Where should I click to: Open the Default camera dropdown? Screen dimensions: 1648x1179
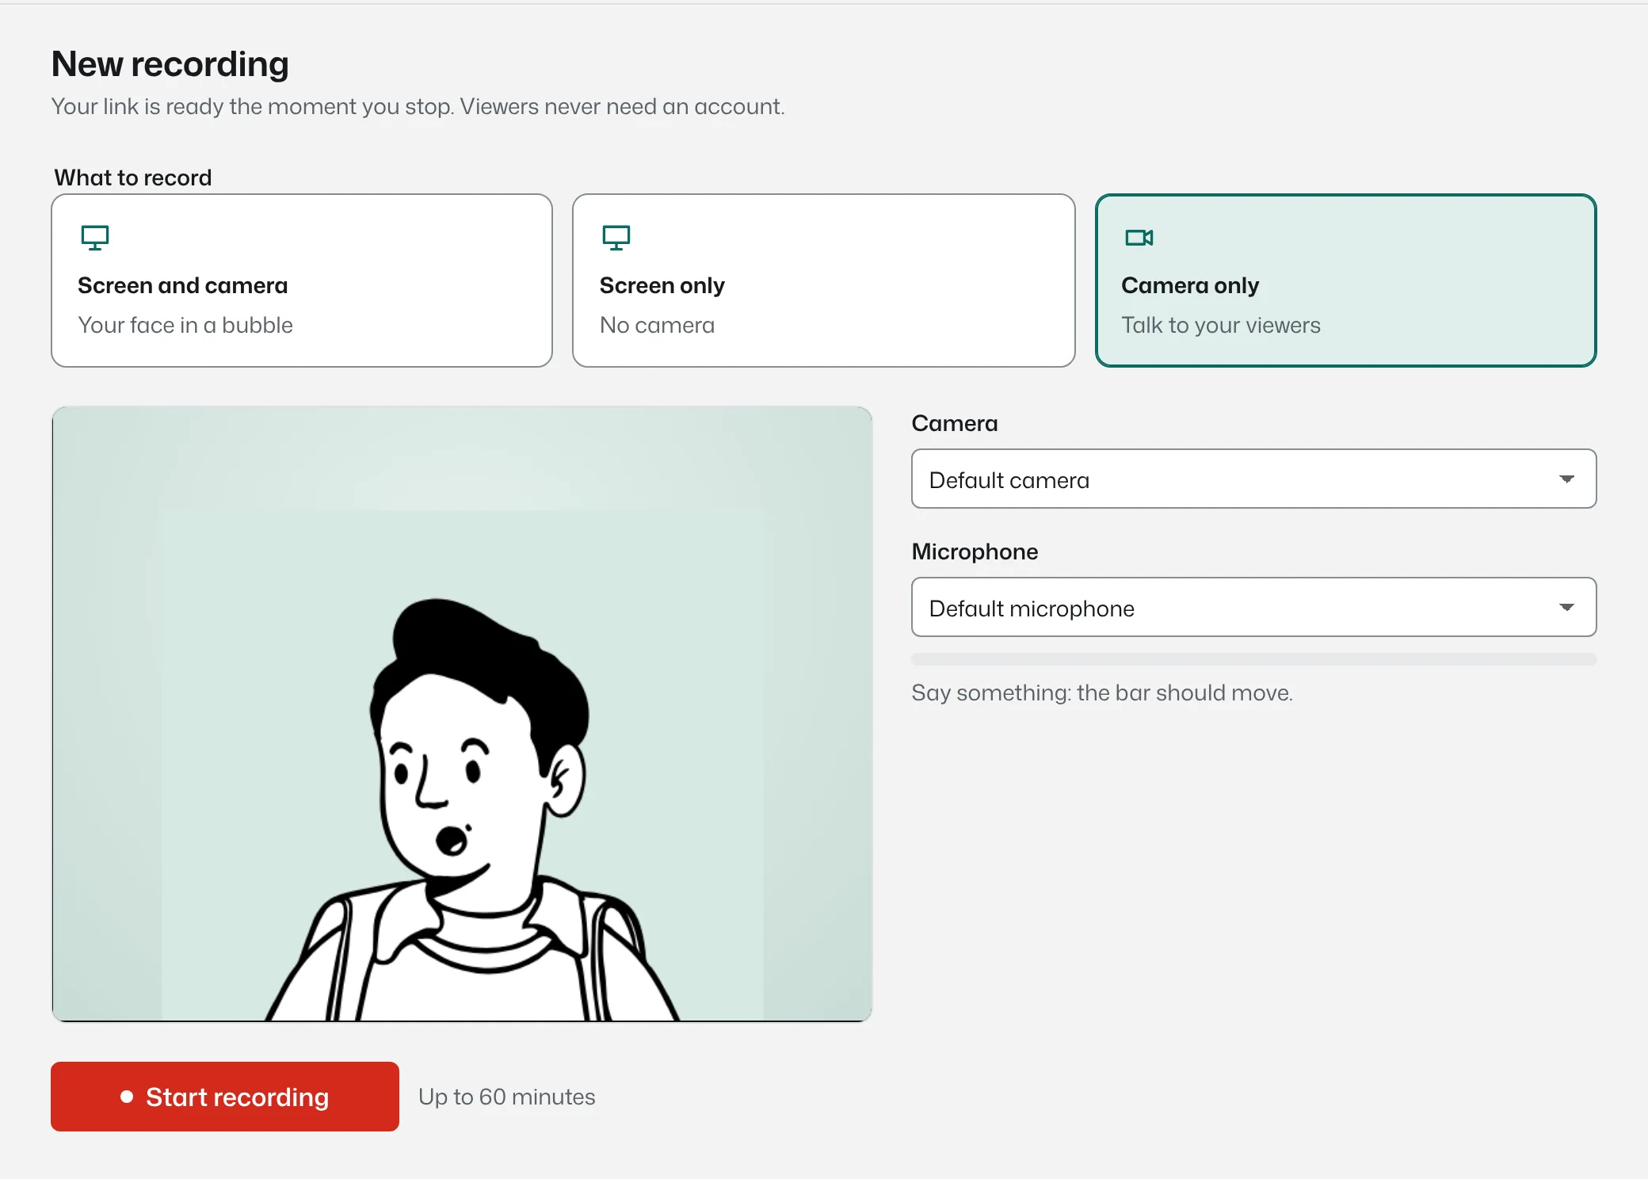[x=1253, y=479]
